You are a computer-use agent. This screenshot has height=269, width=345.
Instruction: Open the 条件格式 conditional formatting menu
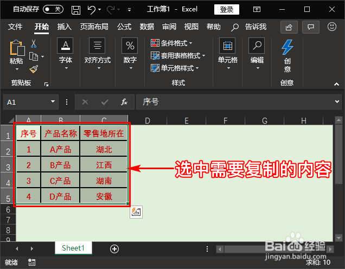pos(172,43)
